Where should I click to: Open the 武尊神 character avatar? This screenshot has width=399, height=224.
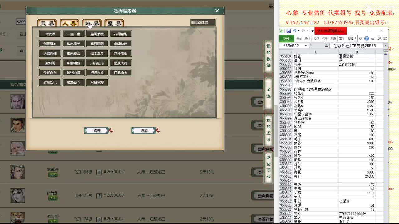click(18, 172)
